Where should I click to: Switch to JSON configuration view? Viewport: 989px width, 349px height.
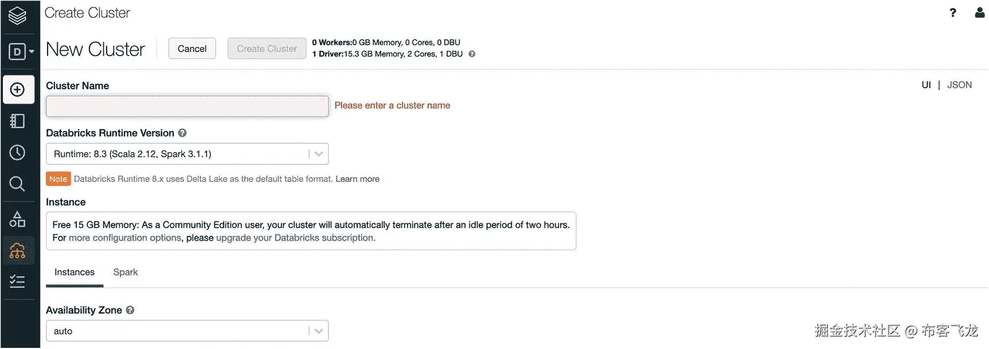coord(959,85)
